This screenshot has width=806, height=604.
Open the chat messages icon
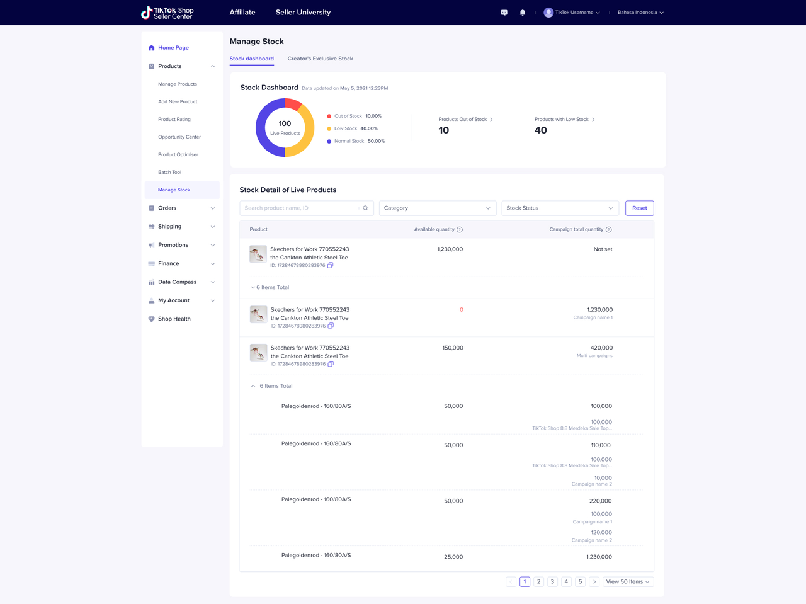click(504, 13)
